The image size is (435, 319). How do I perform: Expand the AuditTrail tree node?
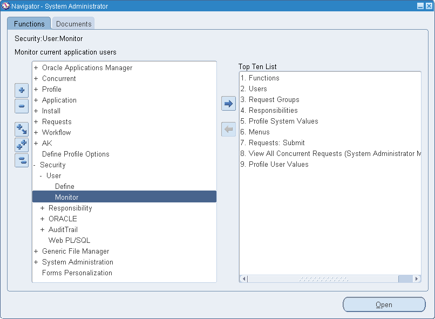(43, 230)
